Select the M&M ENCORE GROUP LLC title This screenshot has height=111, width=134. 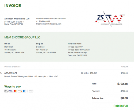click(22, 37)
